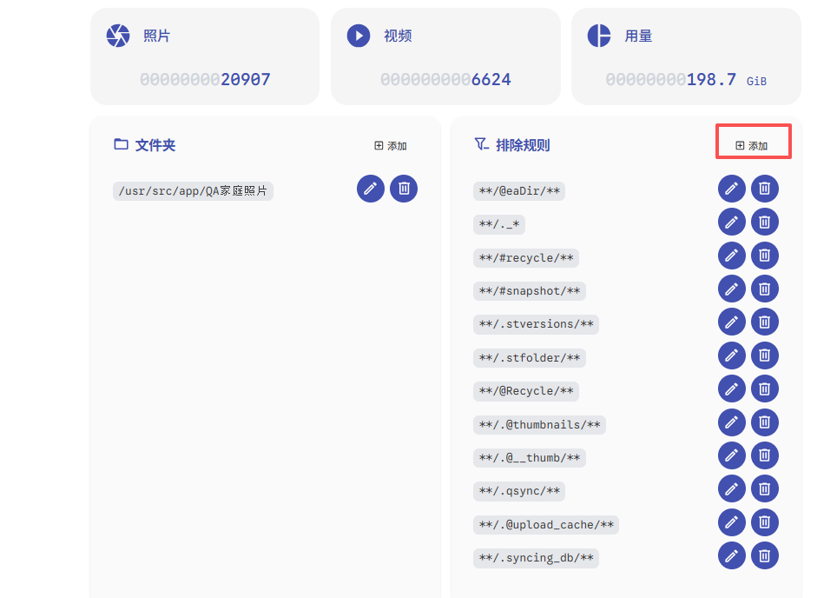Image resolution: width=837 pixels, height=598 pixels.
Task: Add a new folder with 添加
Action: [391, 146]
